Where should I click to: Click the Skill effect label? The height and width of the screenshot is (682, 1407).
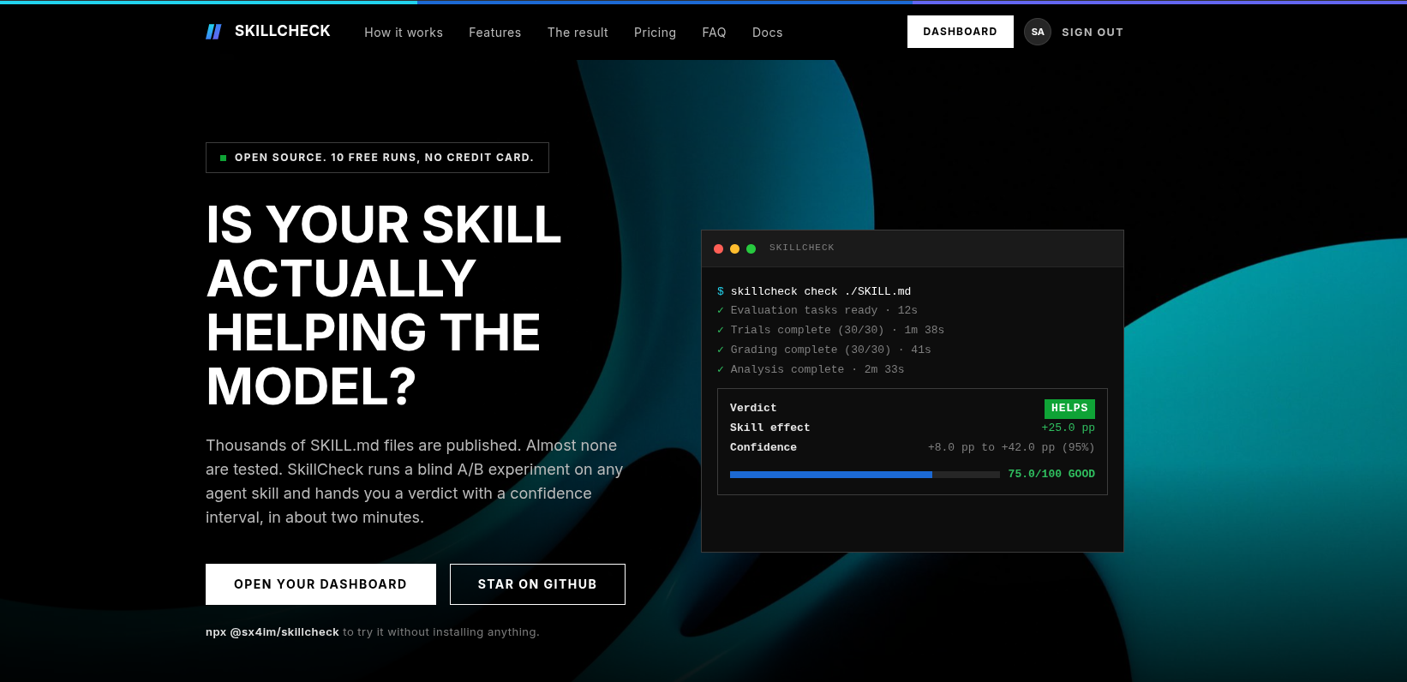point(769,428)
